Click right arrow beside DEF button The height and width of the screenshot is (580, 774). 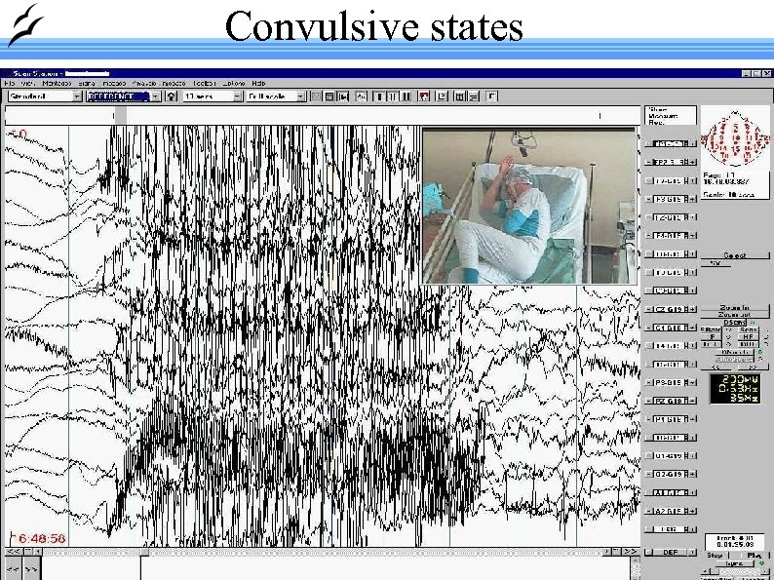click(693, 553)
